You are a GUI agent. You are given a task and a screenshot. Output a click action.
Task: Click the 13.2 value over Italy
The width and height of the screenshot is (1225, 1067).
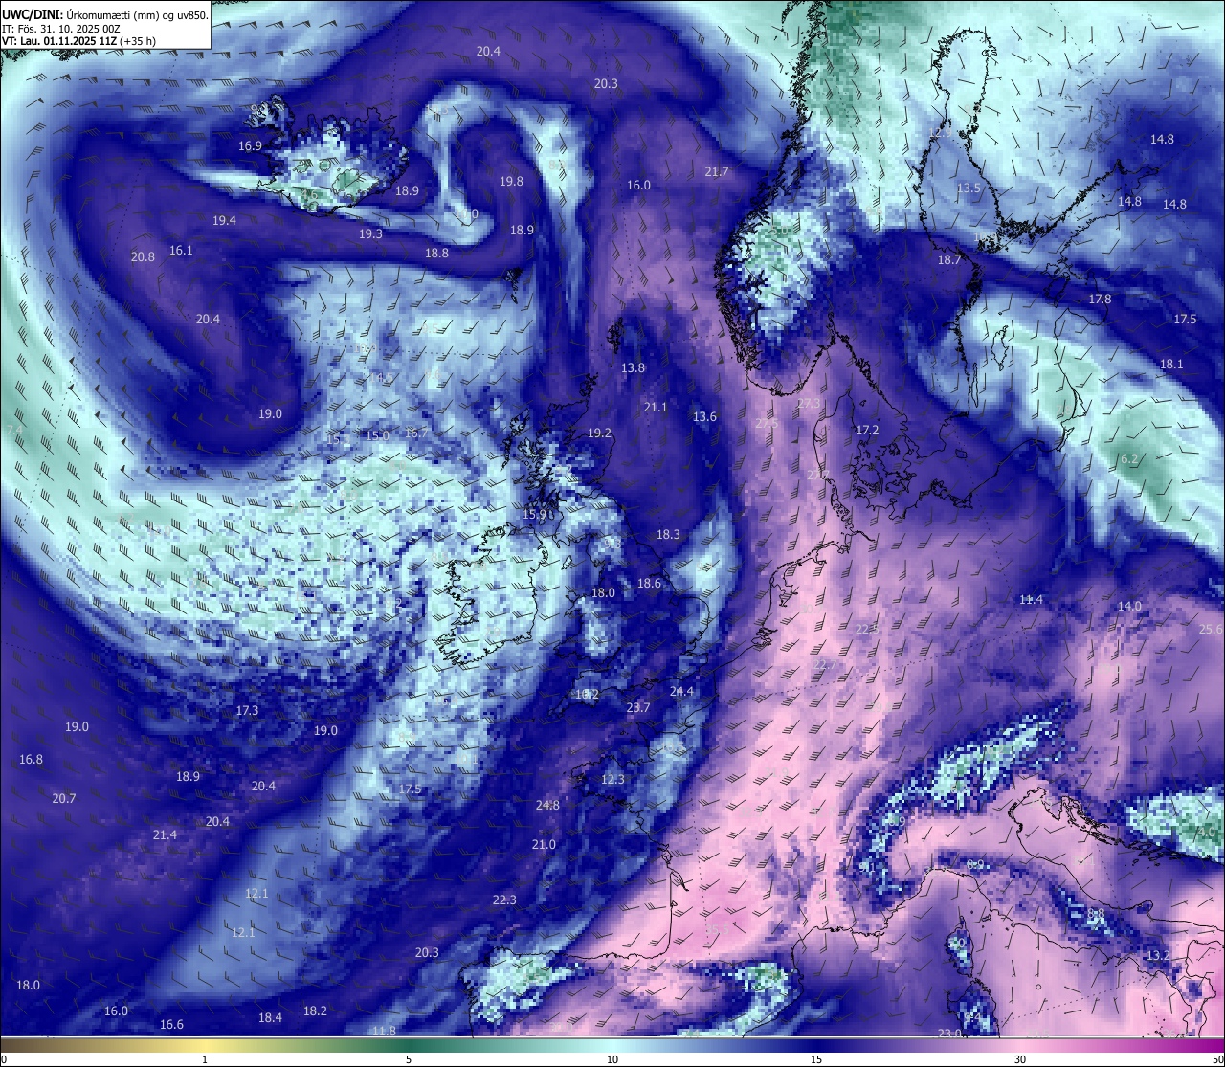(x=1158, y=956)
